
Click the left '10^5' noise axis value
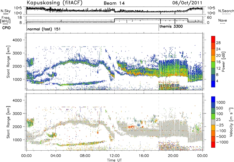click(x=18, y=8)
